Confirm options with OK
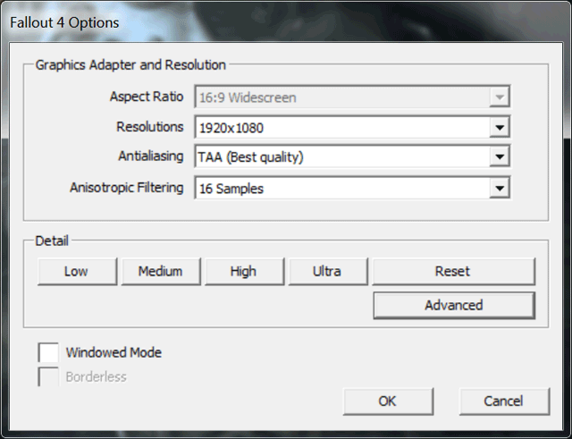 (387, 401)
